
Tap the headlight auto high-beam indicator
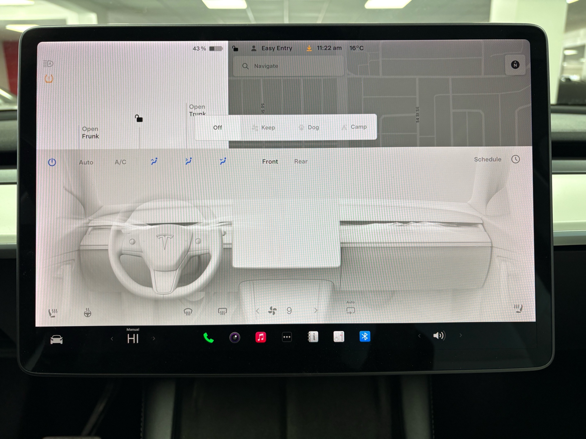point(48,64)
